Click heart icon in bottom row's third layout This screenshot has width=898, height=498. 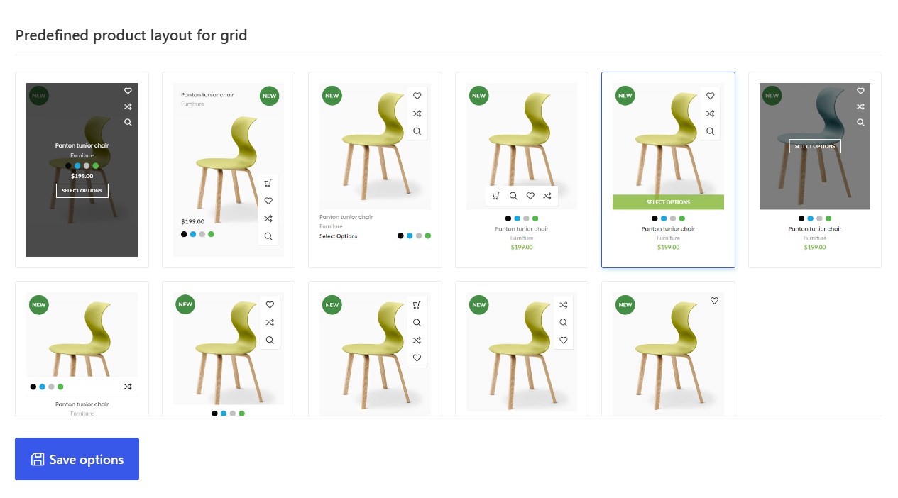tap(417, 358)
